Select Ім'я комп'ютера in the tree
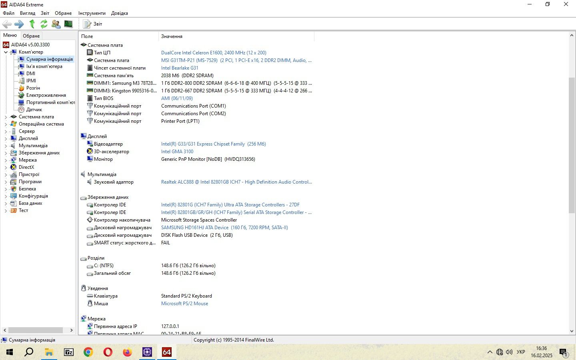The image size is (576, 360). [x=44, y=66]
